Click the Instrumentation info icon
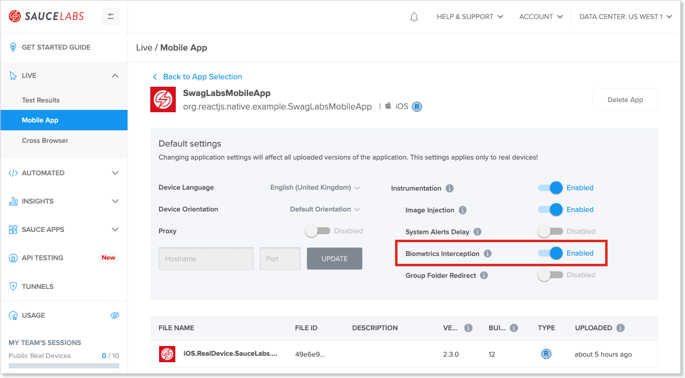 [x=449, y=188]
